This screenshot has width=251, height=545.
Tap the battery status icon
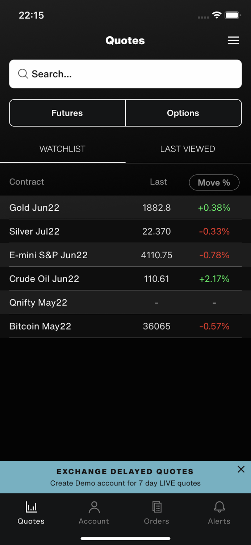tap(232, 15)
